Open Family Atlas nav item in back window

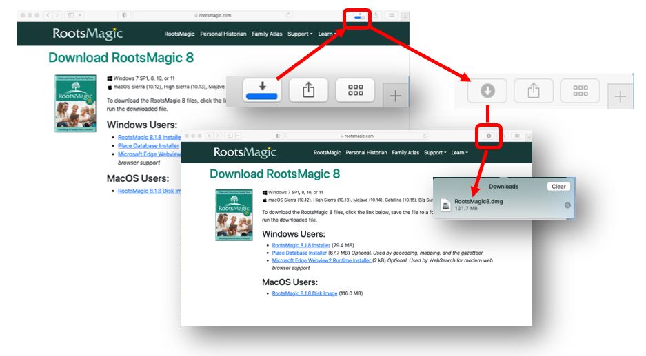coord(267,34)
